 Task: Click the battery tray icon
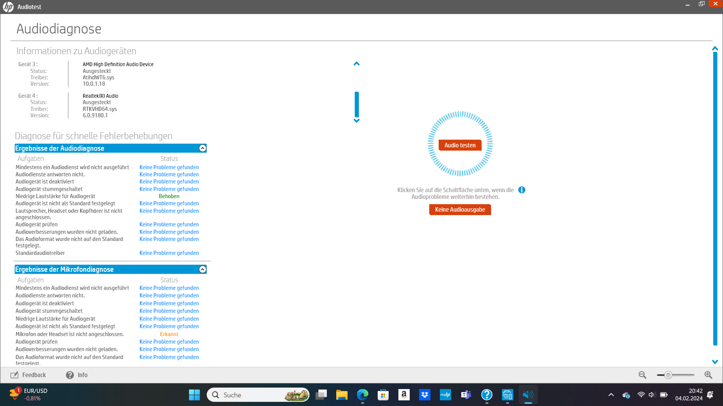tap(664, 395)
